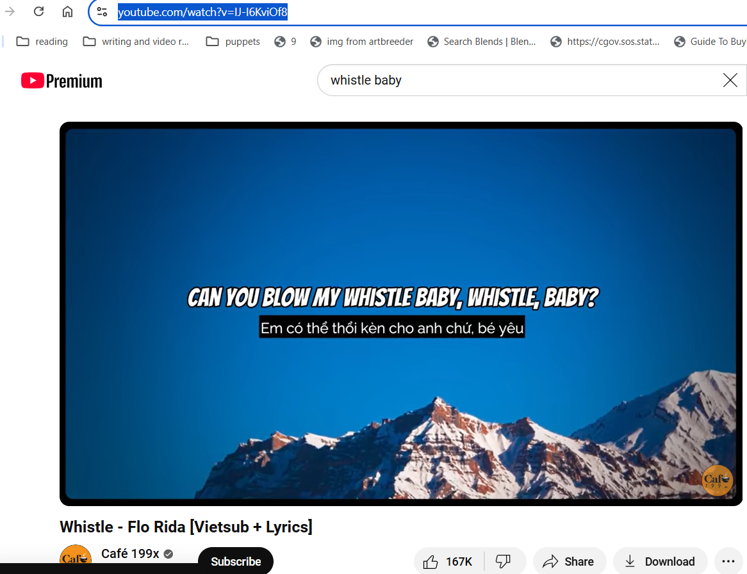This screenshot has width=747, height=574.
Task: Open the puppets bookmarks folder
Action: tap(233, 42)
